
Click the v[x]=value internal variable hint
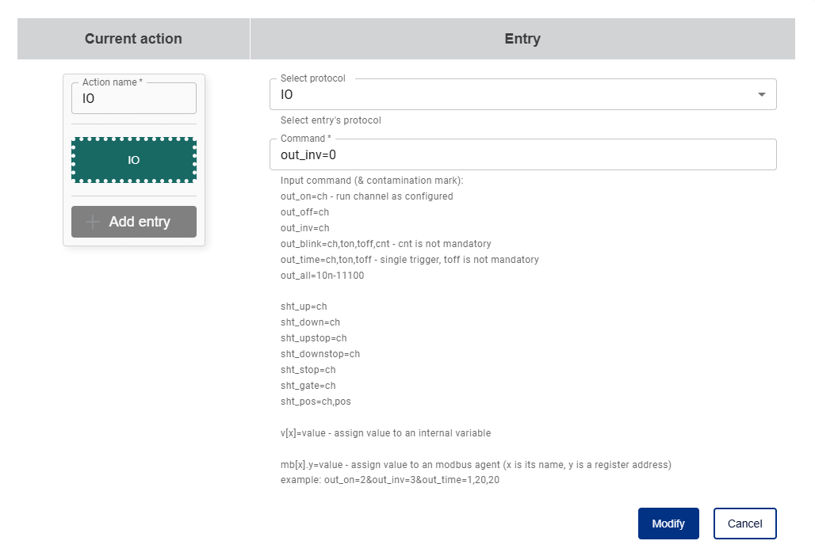(385, 433)
